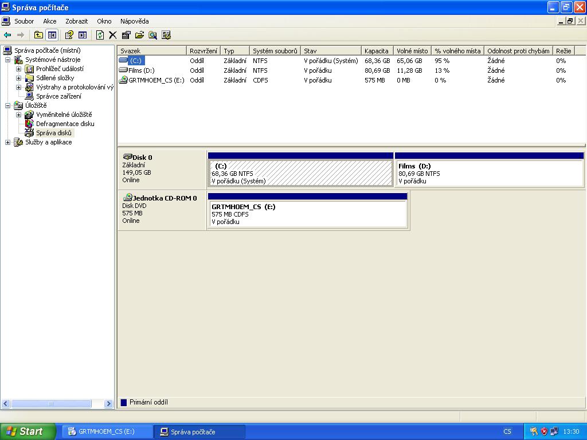
Task: Expand the Vyměnitelné úložiště tree node
Action: tap(18, 115)
